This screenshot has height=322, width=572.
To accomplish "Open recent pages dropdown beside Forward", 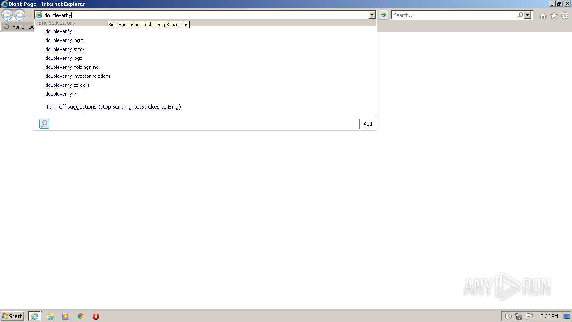I will coord(29,15).
